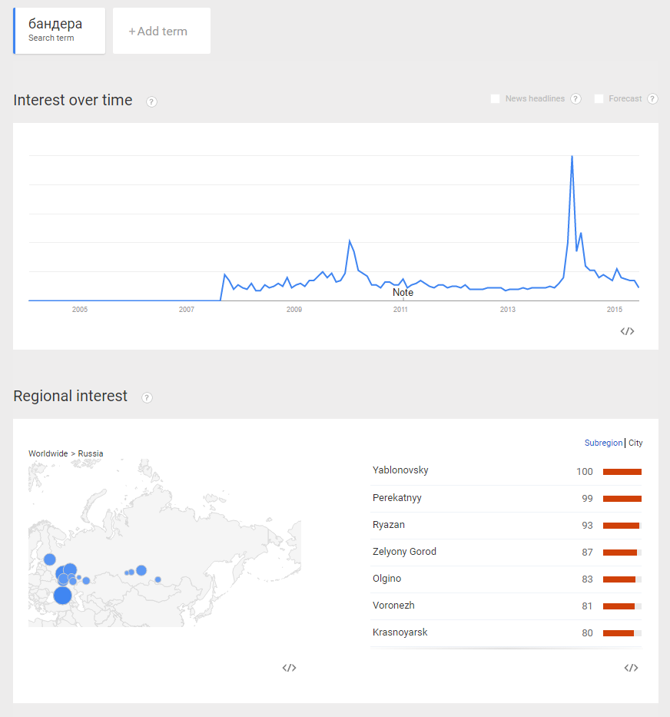Viewport: 670px width, 717px height.
Task: Click the Krasnoyarsk red interest bar
Action: (619, 633)
